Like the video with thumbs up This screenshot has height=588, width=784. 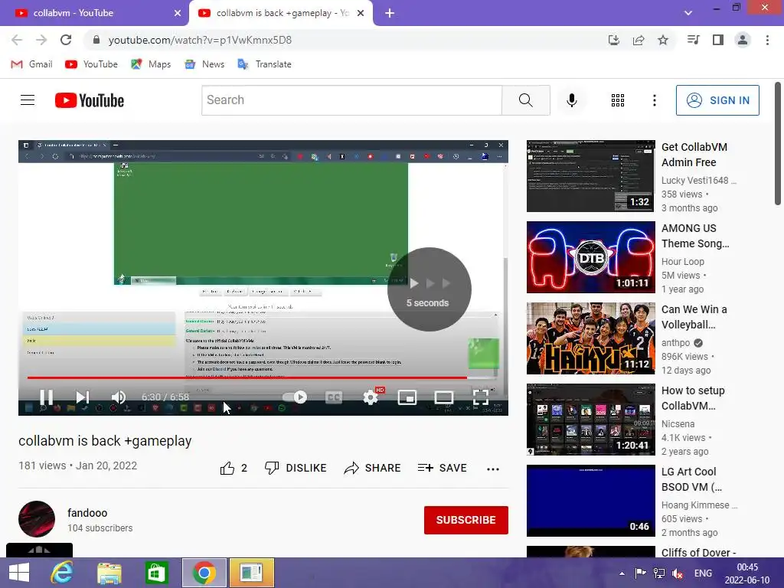pyautogui.click(x=233, y=468)
